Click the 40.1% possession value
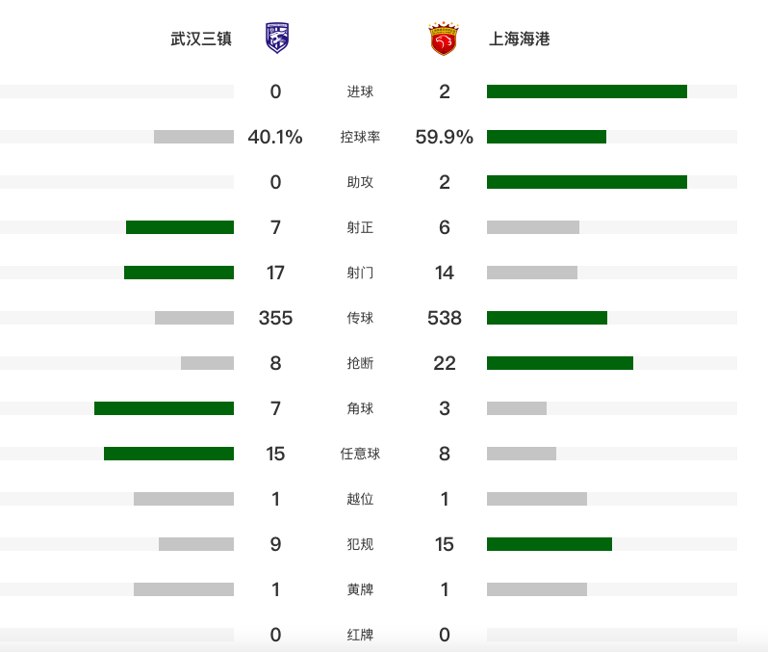The image size is (768, 652). [275, 137]
